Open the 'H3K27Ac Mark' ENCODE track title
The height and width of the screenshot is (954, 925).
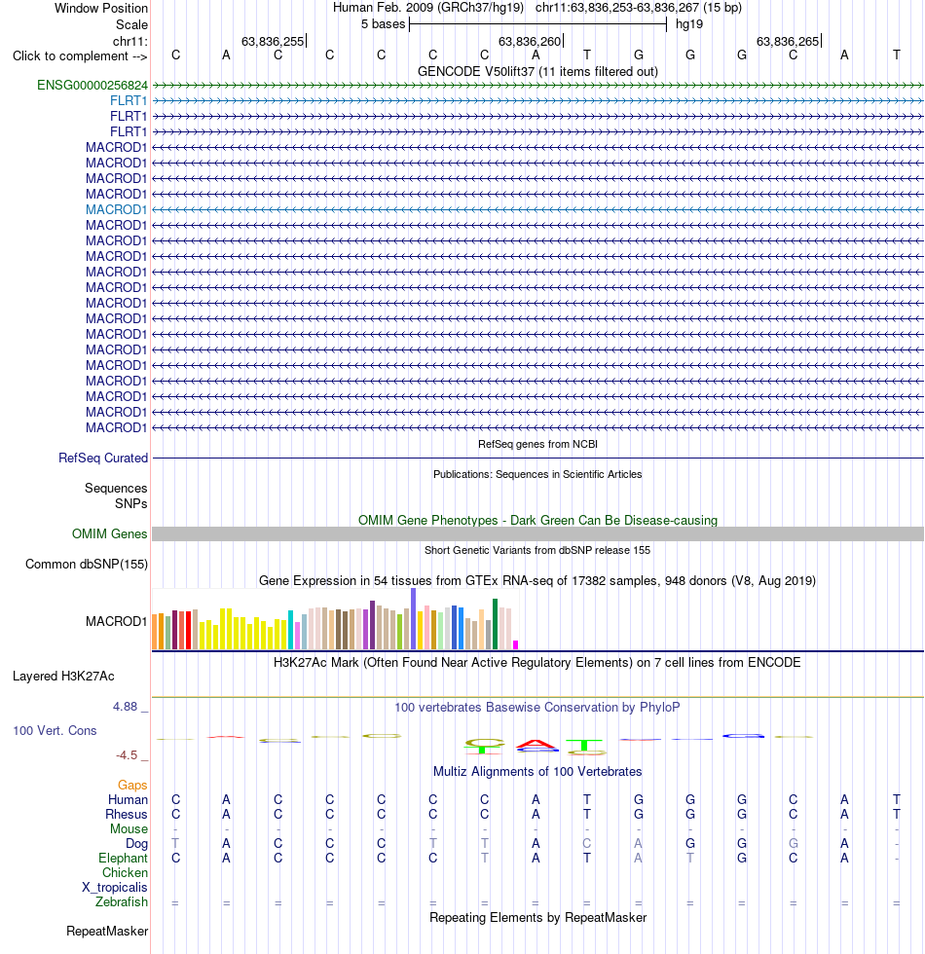point(537,662)
